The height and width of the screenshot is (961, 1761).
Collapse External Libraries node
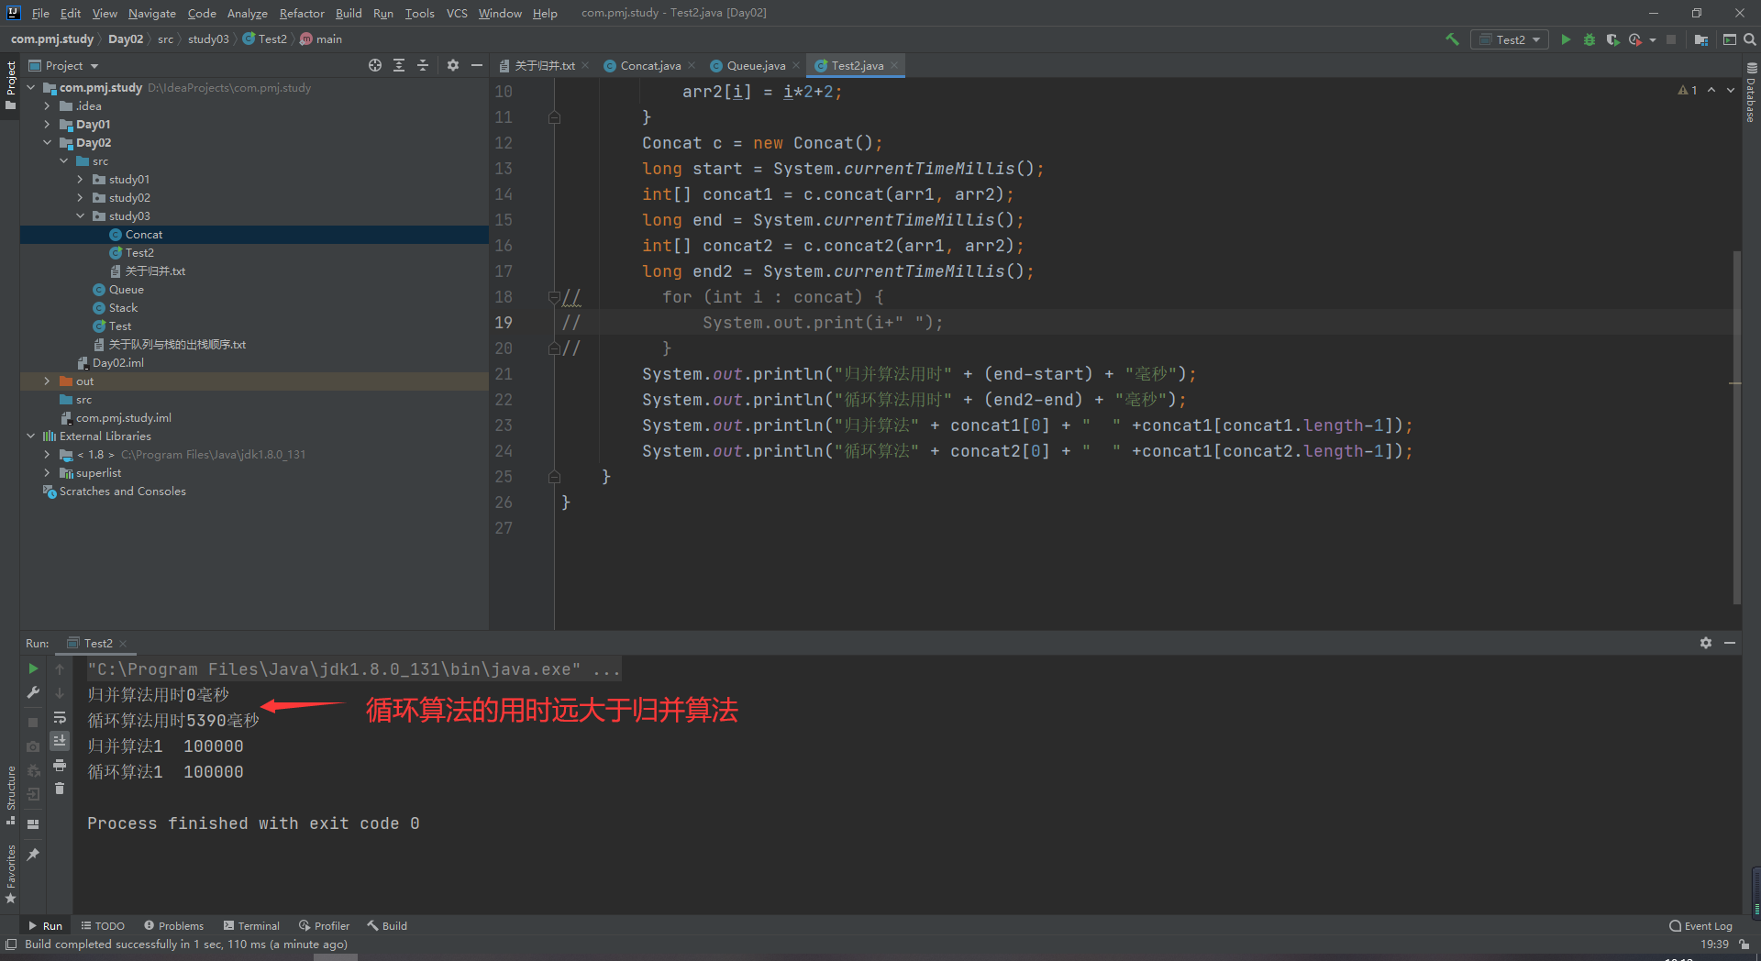coord(30,436)
